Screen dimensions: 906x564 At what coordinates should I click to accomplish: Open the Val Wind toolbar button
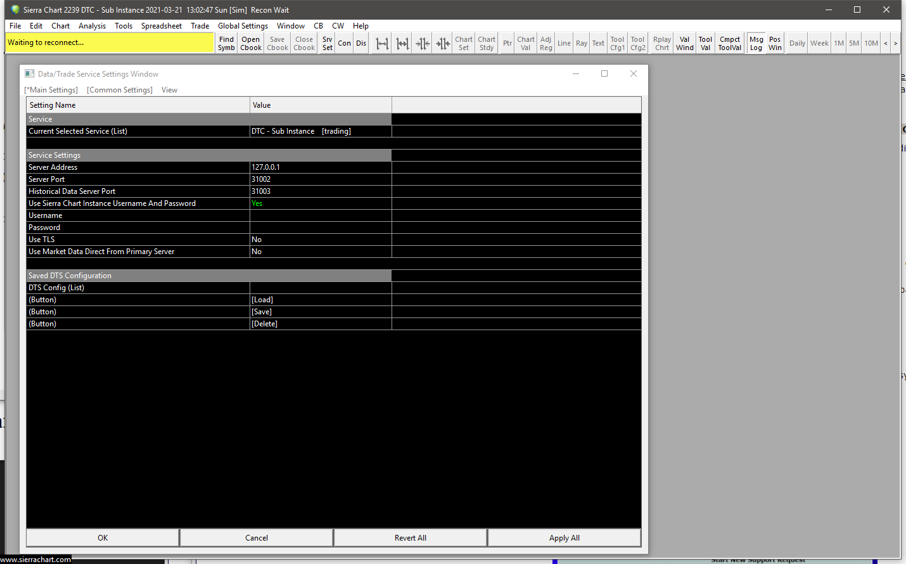click(x=684, y=43)
